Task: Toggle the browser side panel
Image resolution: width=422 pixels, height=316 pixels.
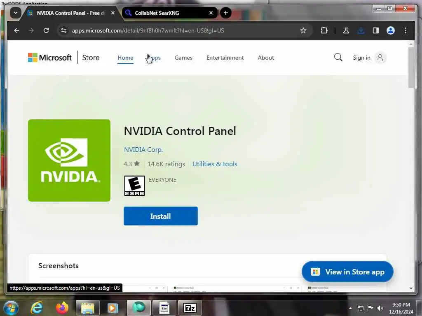Action: coord(376,30)
